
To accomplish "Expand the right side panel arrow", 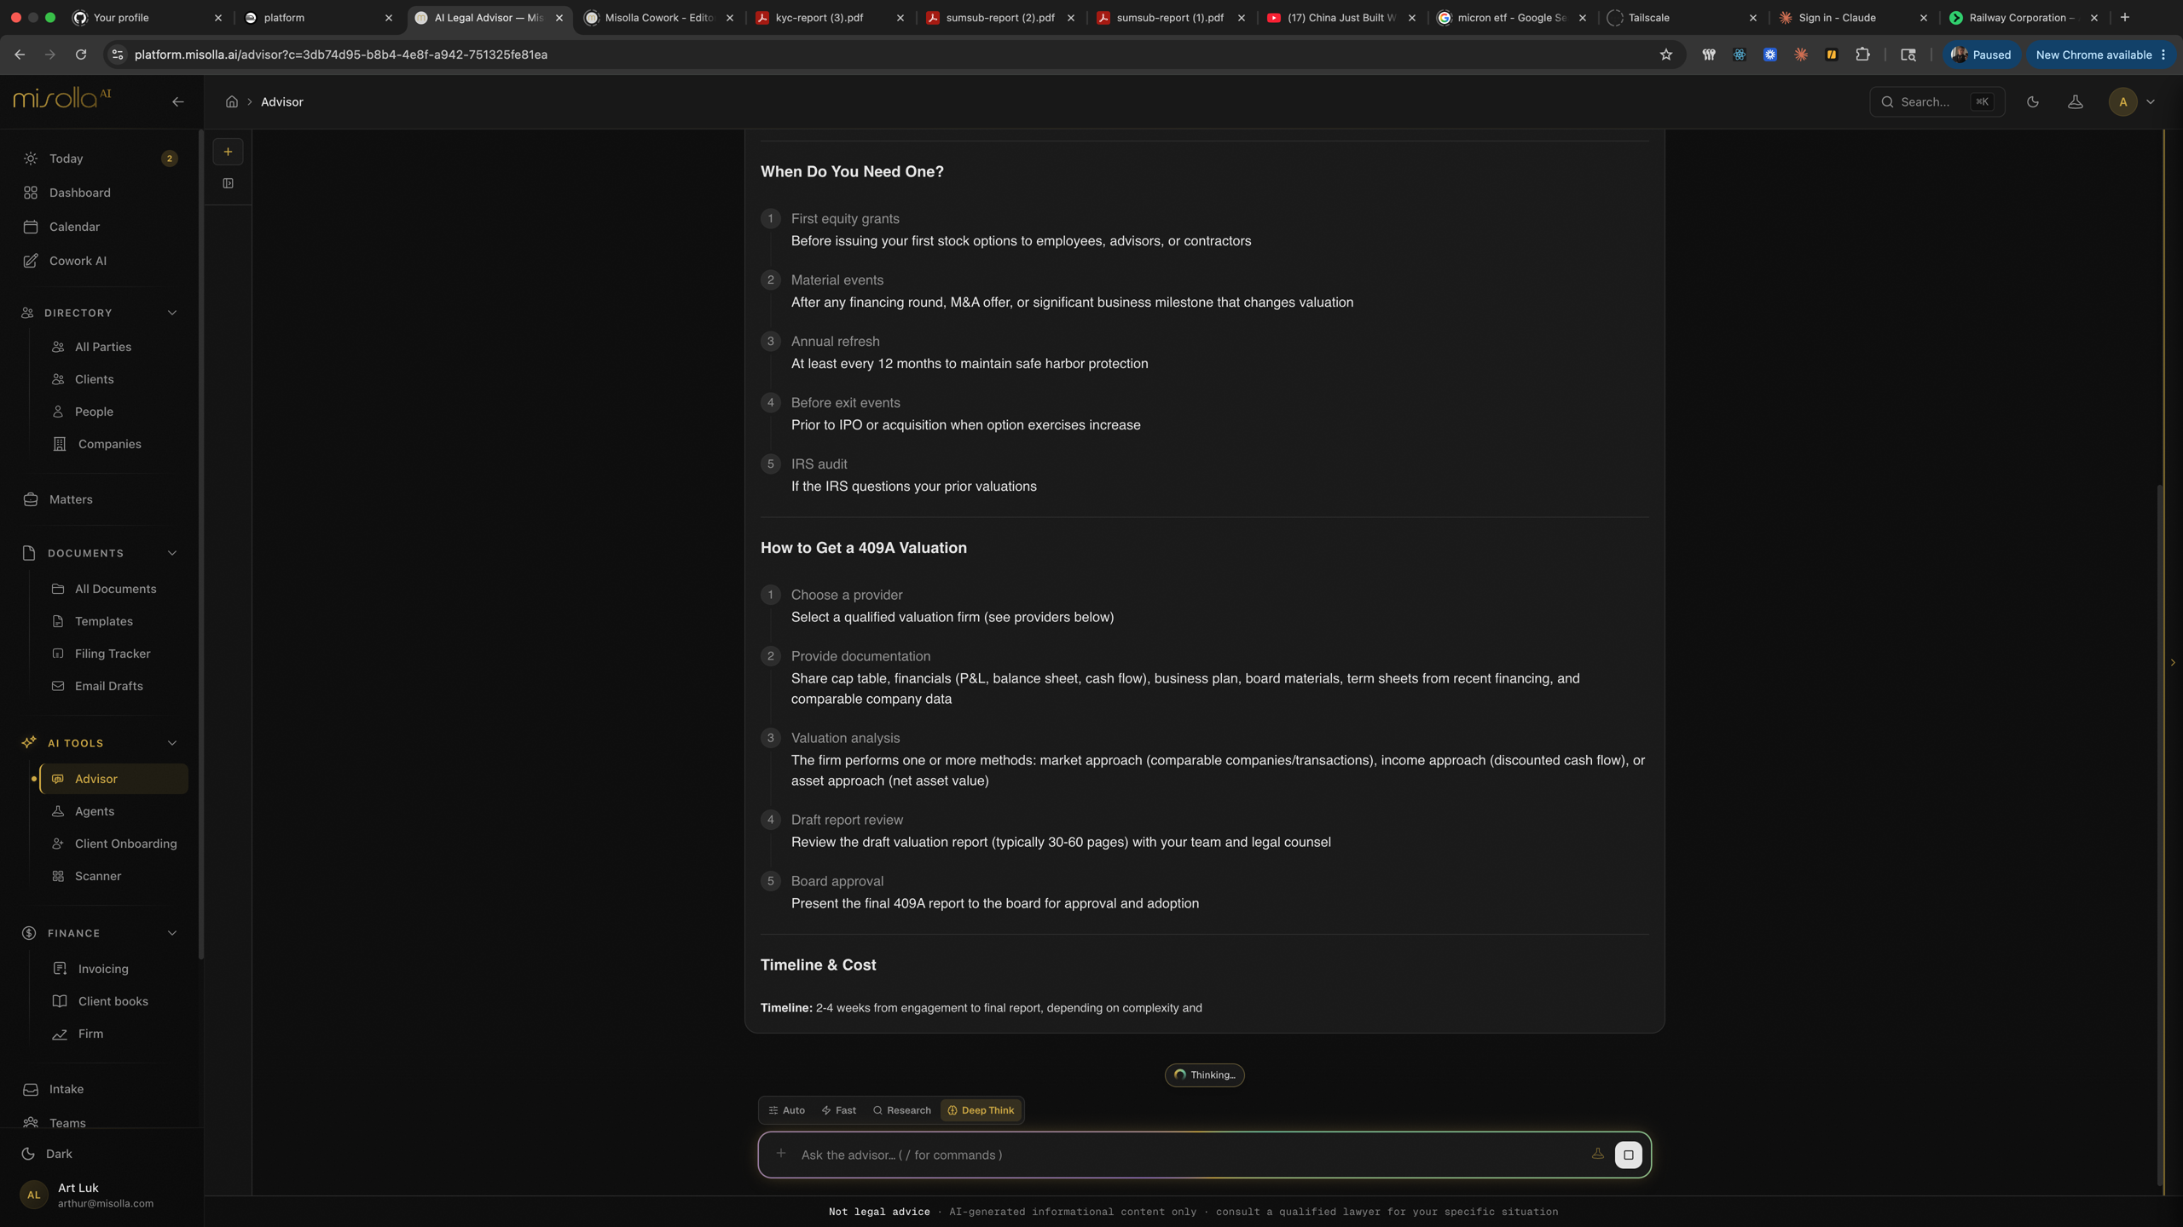I will point(2172,662).
